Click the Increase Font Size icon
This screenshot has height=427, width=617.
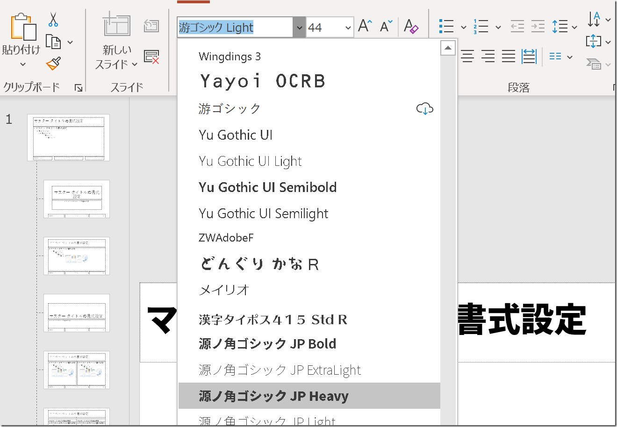(365, 26)
